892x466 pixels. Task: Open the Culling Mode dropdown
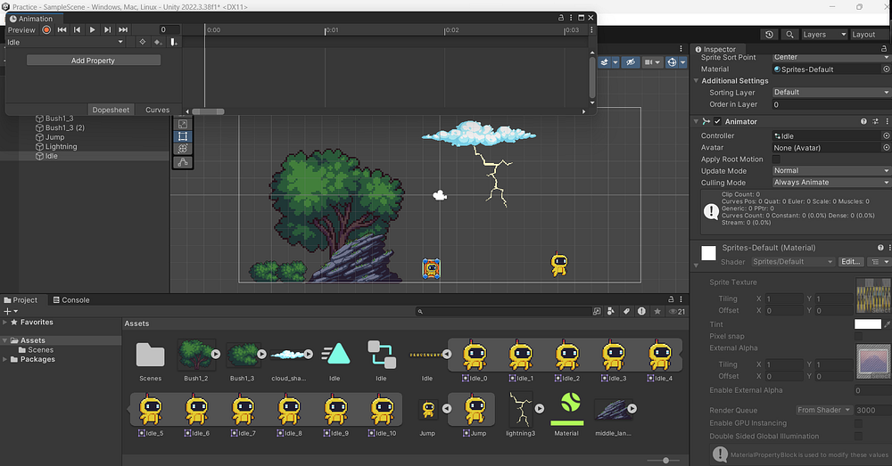(x=830, y=183)
